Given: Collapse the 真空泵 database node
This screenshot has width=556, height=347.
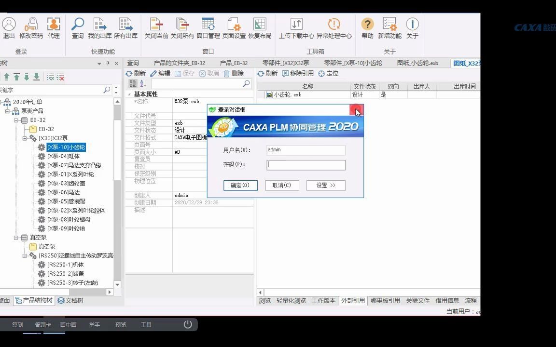Looking at the screenshot, I should pyautogui.click(x=16, y=238).
